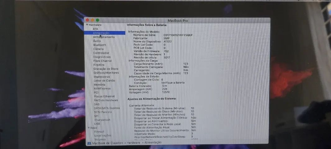Click the serial number C0171041G1WFY5QEP
331x149 pixels.
(178, 35)
